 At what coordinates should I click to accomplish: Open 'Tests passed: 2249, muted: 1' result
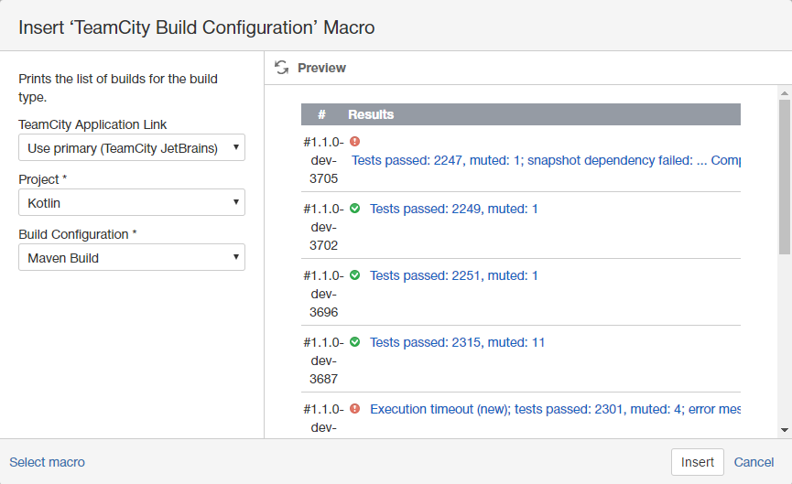pyautogui.click(x=453, y=209)
